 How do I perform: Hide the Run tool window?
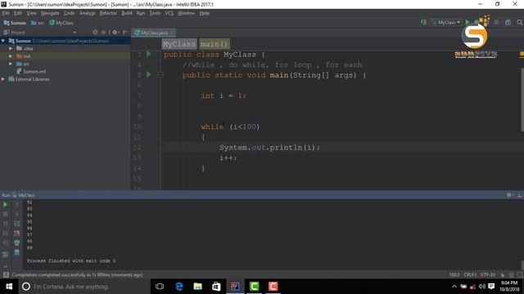[x=520, y=195]
